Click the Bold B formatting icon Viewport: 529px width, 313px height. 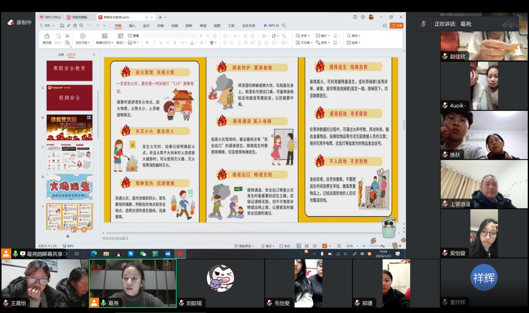click(x=147, y=43)
